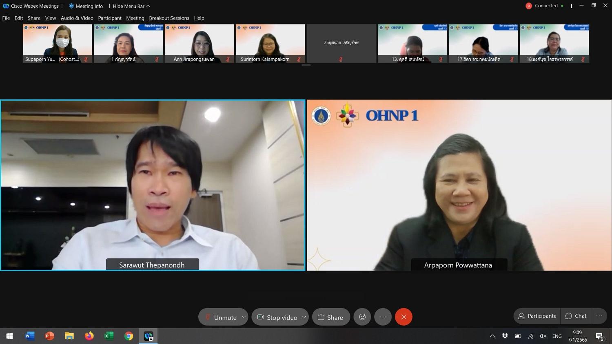Image resolution: width=612 pixels, height=344 pixels.
Task: Open more options ellipsis in meeting controls
Action: (x=383, y=317)
